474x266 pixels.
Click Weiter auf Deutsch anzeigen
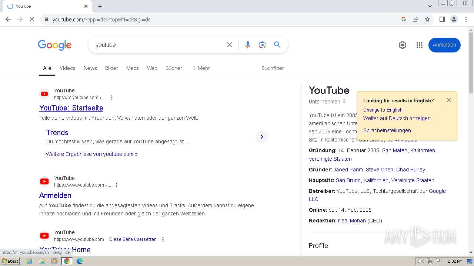pos(397,118)
